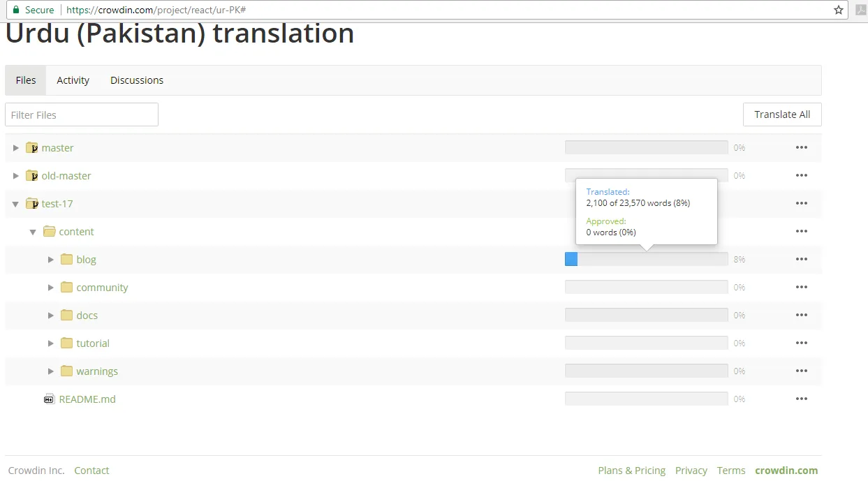This screenshot has height=481, width=868.
Task: Open more options for blog folder row
Action: click(x=801, y=260)
